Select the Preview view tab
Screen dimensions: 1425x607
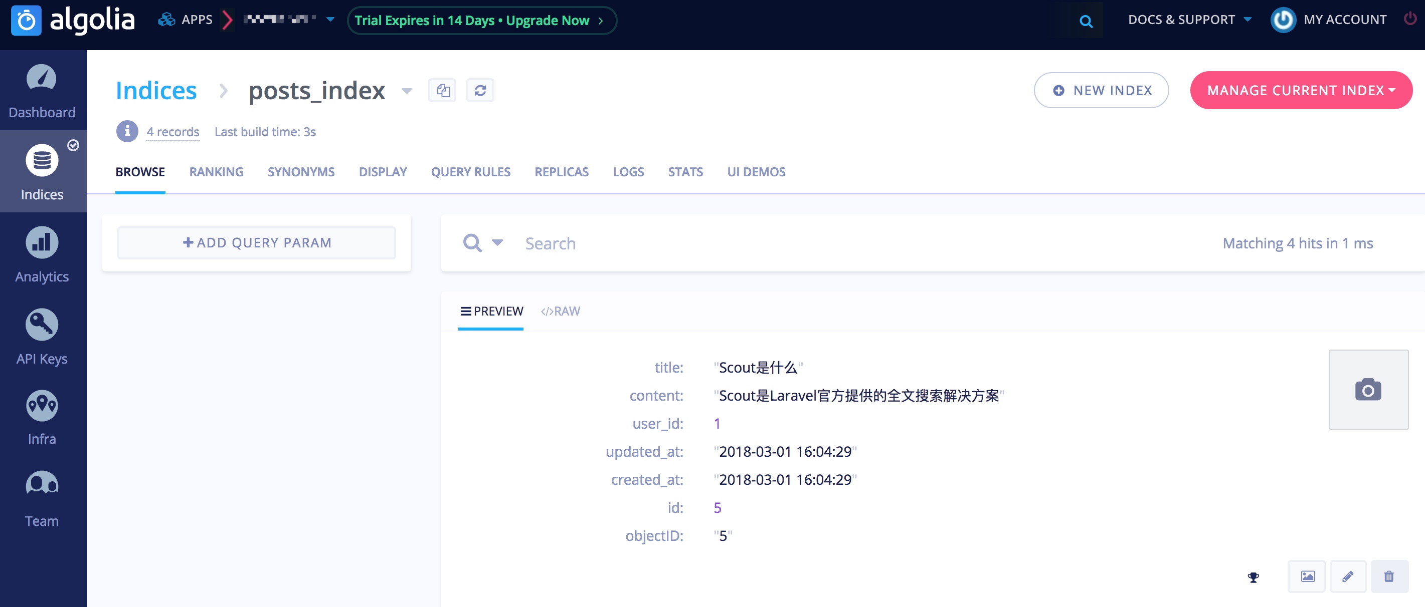tap(491, 311)
